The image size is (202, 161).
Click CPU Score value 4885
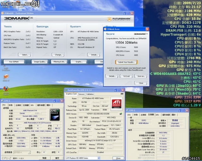136,55
